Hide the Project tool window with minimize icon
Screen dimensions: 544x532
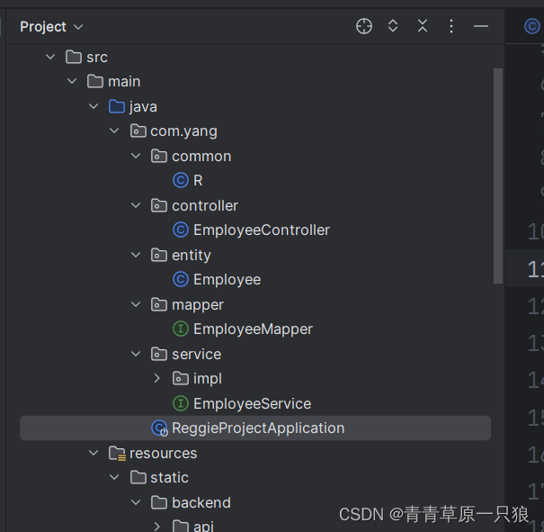[481, 26]
